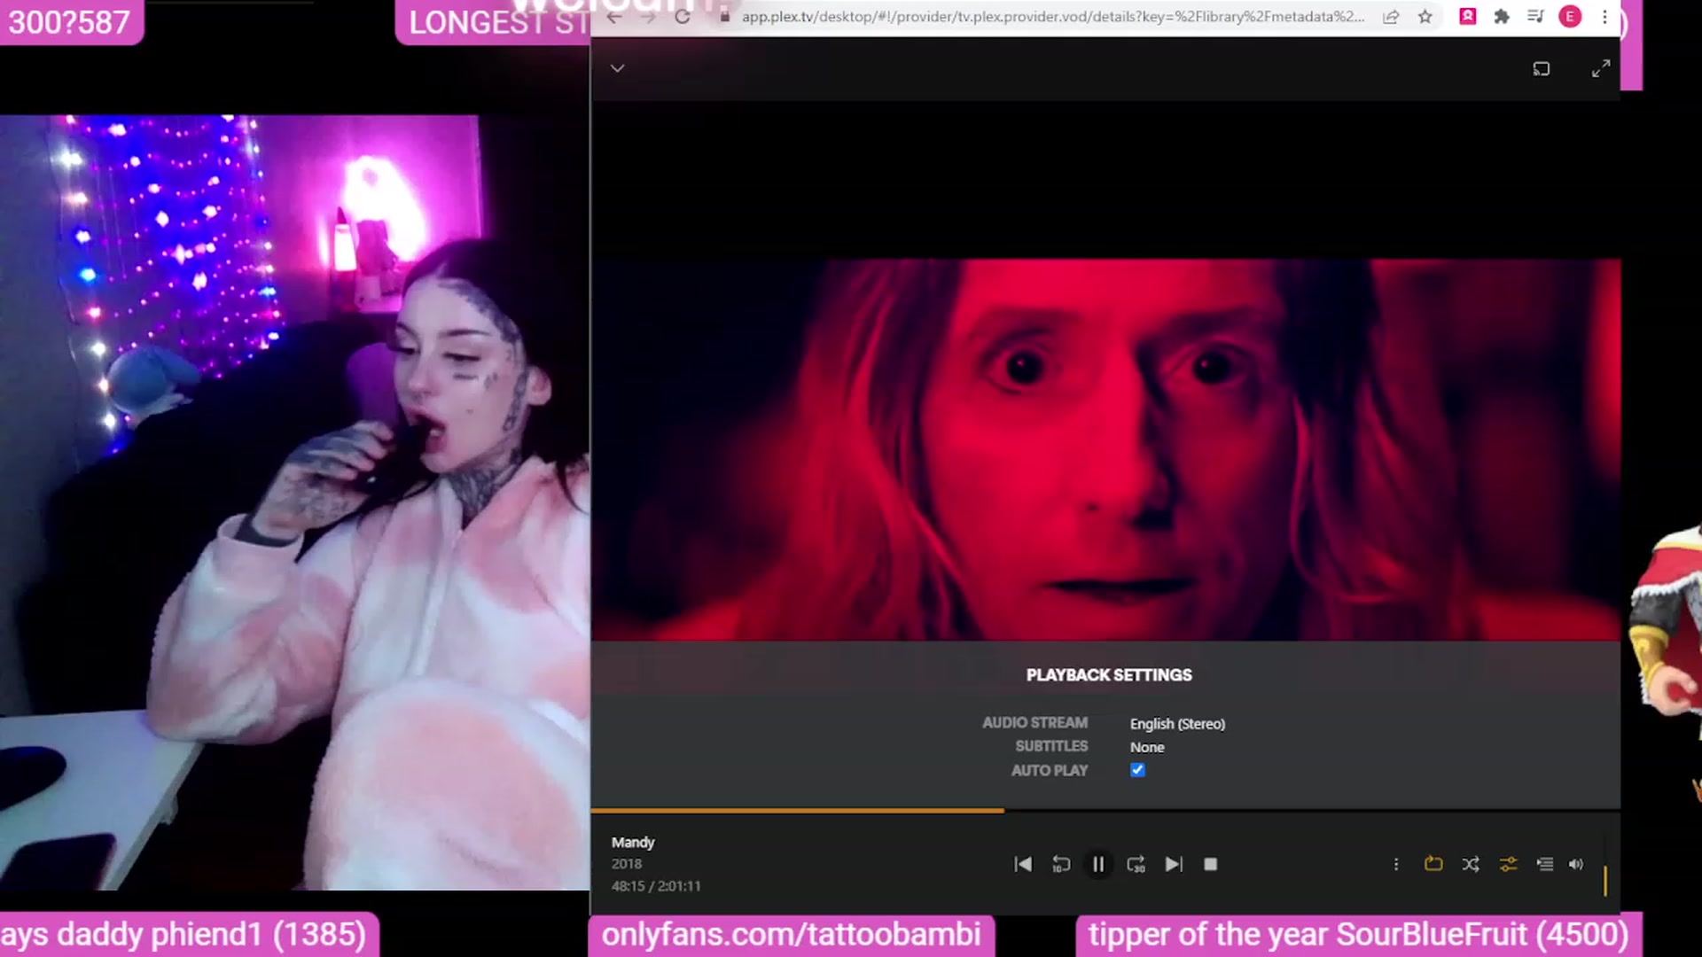1702x957 pixels.
Task: Stop playback with square button
Action: [x=1211, y=864]
